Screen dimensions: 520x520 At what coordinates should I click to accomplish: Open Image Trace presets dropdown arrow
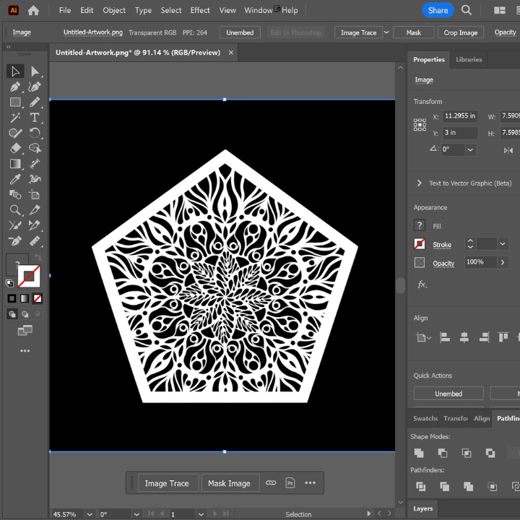pos(386,32)
